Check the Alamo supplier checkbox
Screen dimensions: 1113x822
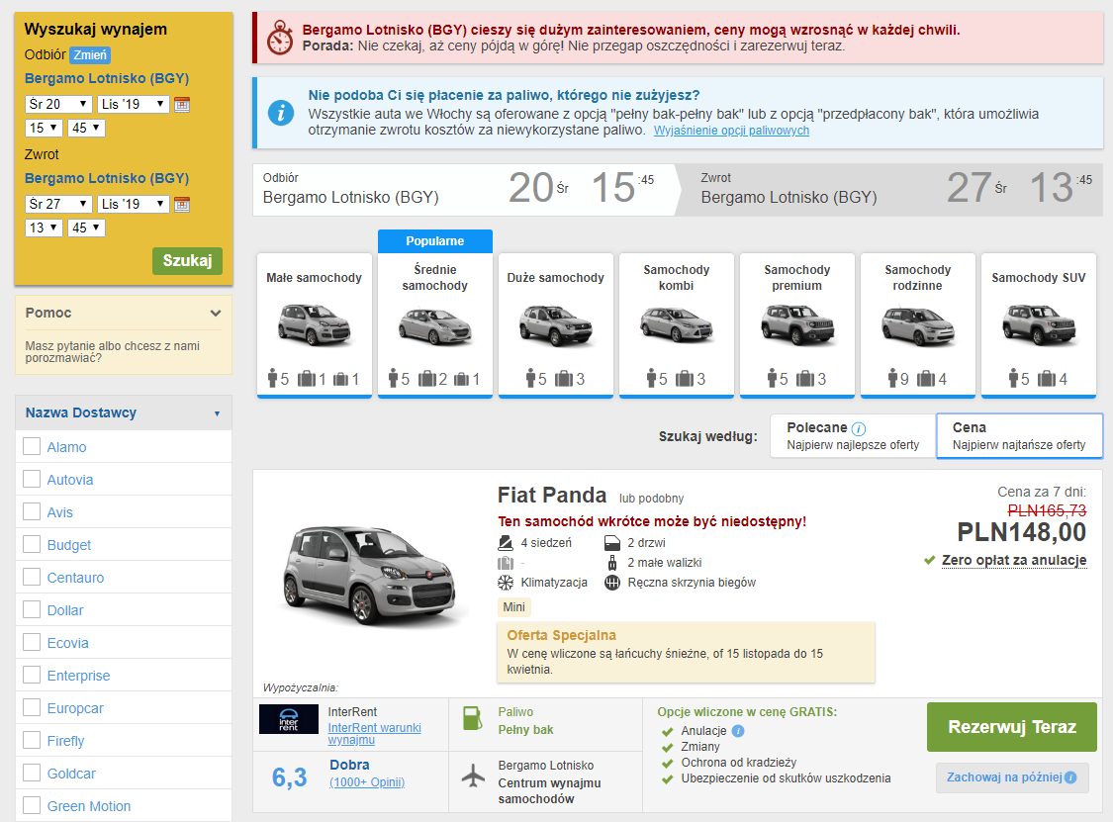click(x=32, y=447)
